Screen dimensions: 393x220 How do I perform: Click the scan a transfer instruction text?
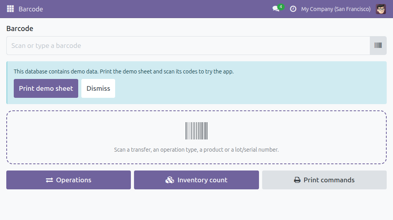click(x=196, y=150)
